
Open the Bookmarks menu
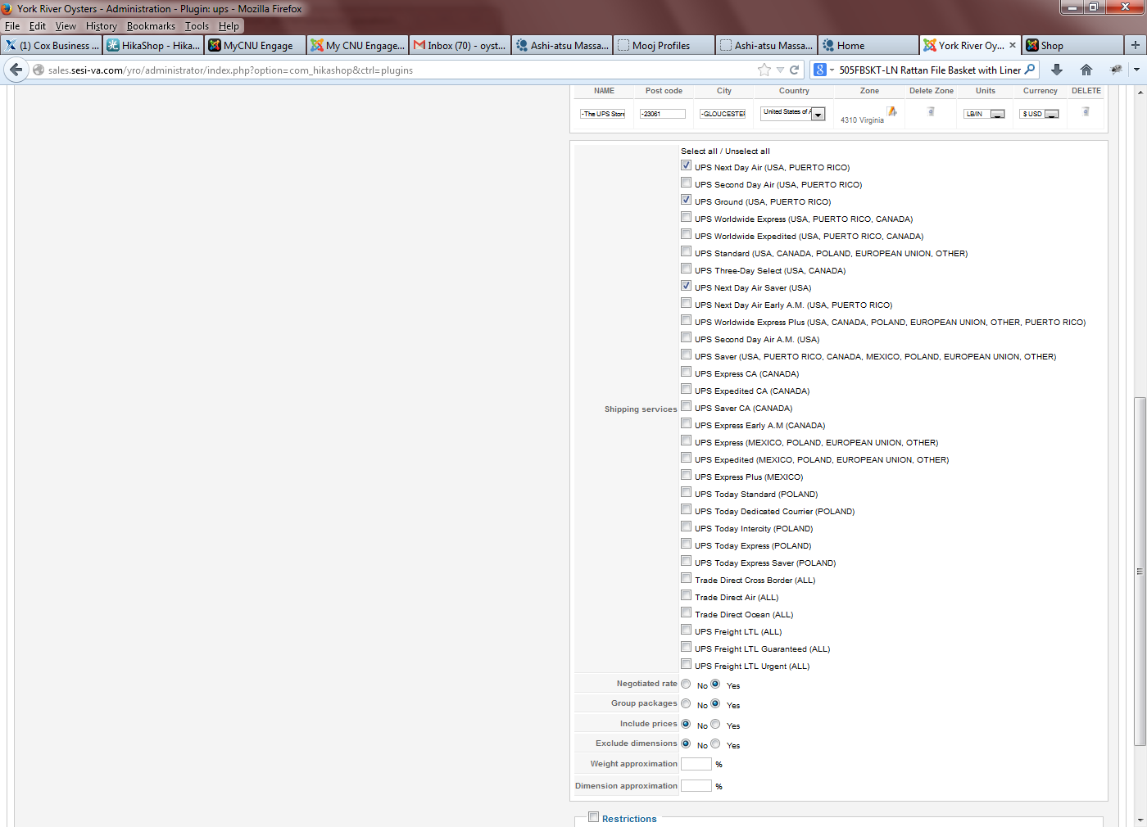tap(151, 26)
